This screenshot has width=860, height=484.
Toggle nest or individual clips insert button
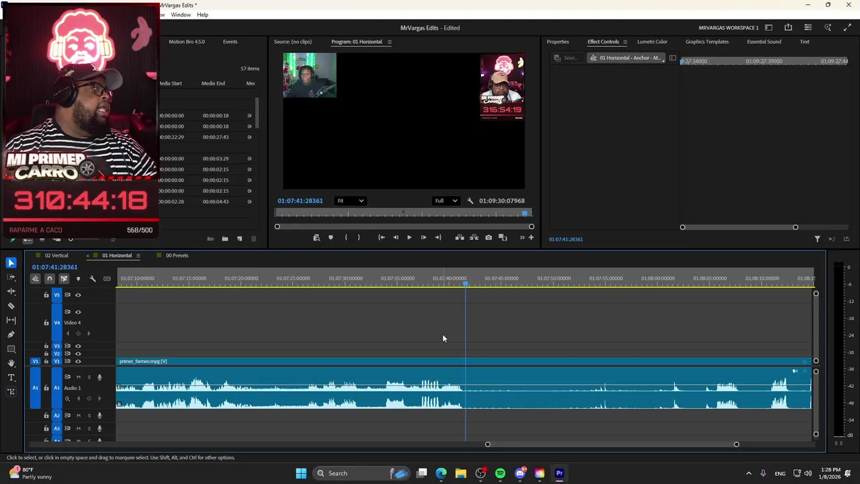click(x=35, y=279)
